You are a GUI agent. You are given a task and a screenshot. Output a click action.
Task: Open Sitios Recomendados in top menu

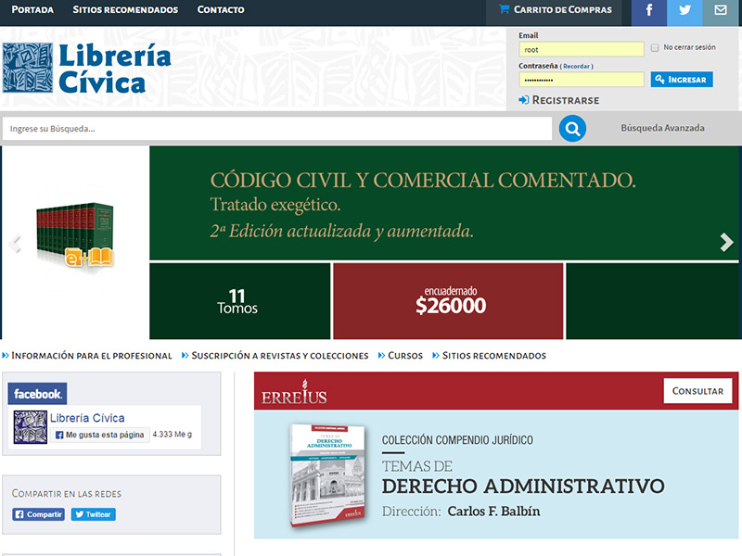pos(125,9)
